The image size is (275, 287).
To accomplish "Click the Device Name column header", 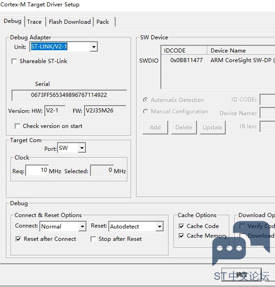I will coord(241,50).
